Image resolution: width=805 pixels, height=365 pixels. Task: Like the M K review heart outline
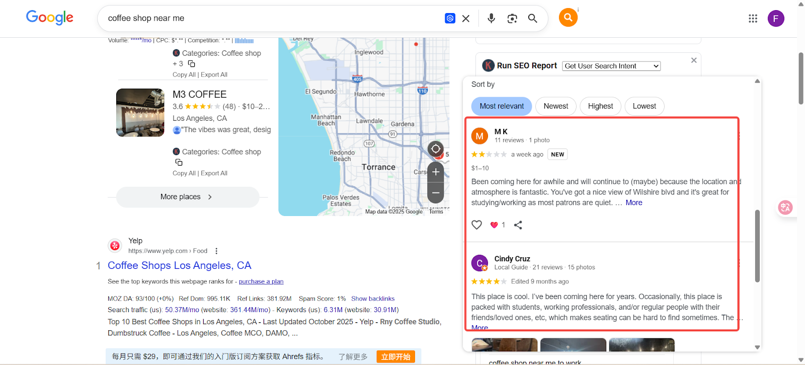coord(476,225)
